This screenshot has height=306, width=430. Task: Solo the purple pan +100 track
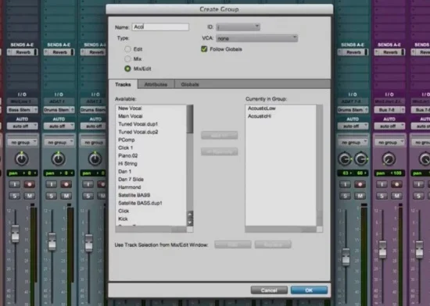pyautogui.click(x=382, y=196)
